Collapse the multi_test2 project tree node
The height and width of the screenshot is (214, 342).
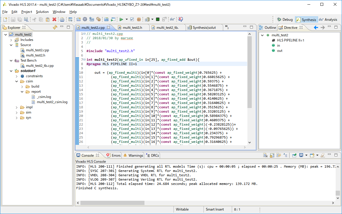(6, 35)
